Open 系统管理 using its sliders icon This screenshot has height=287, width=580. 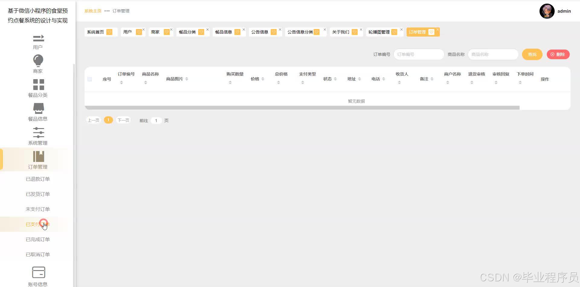pyautogui.click(x=38, y=133)
